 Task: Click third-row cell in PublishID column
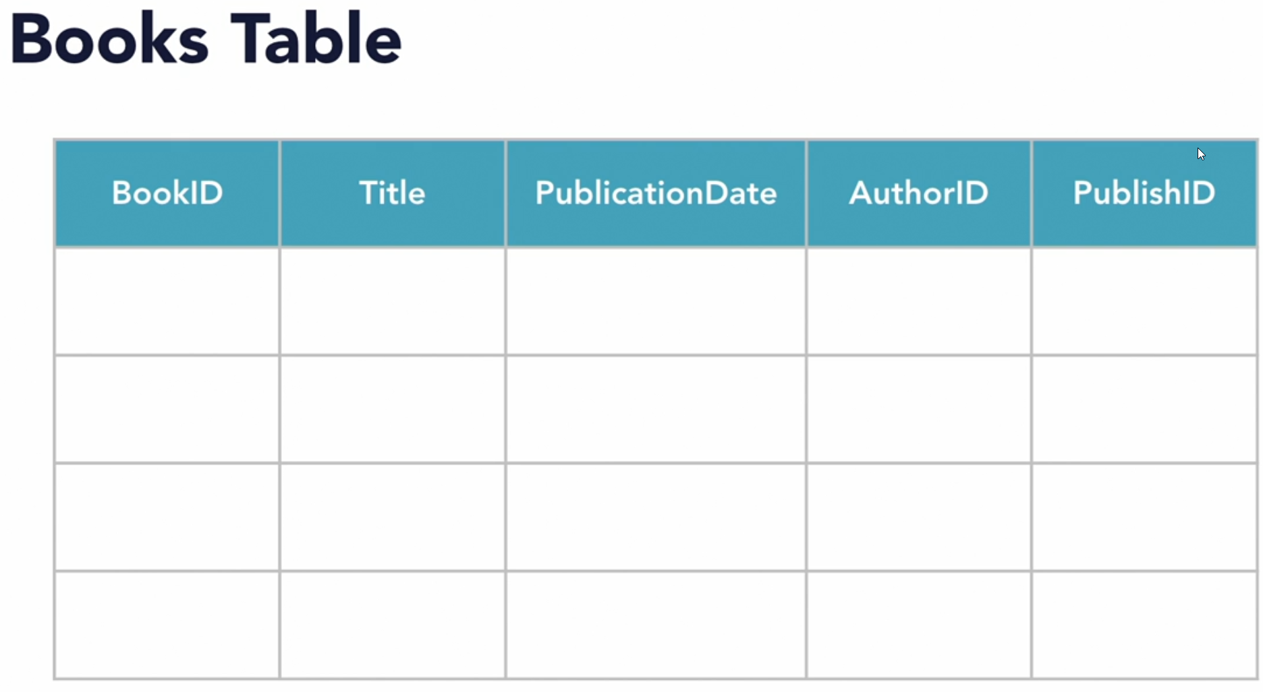point(1144,517)
